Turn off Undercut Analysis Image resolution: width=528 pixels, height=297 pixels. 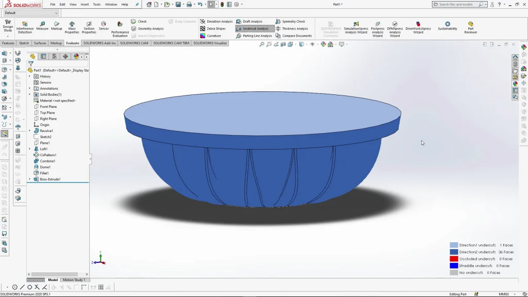tap(255, 29)
